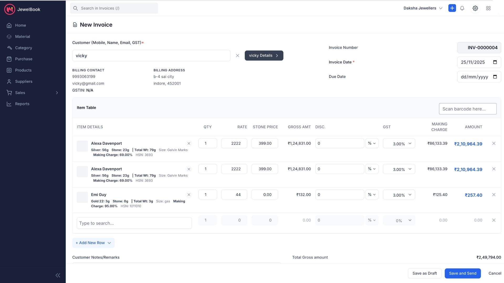Open the Daksha Jewellers account dropdown
Viewport: 504px width, 283px height.
pos(423,8)
